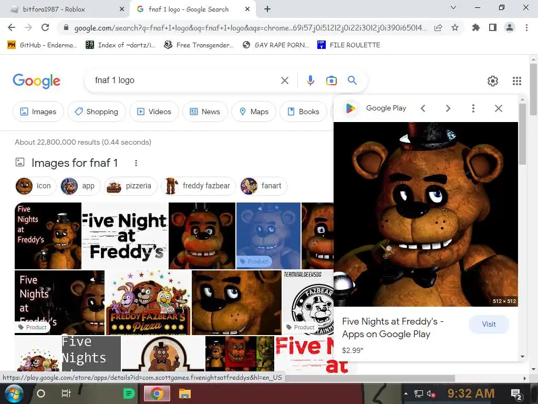Viewport: 538px width, 404px height.
Task: Filter images by the fanart chip
Action: point(264,186)
